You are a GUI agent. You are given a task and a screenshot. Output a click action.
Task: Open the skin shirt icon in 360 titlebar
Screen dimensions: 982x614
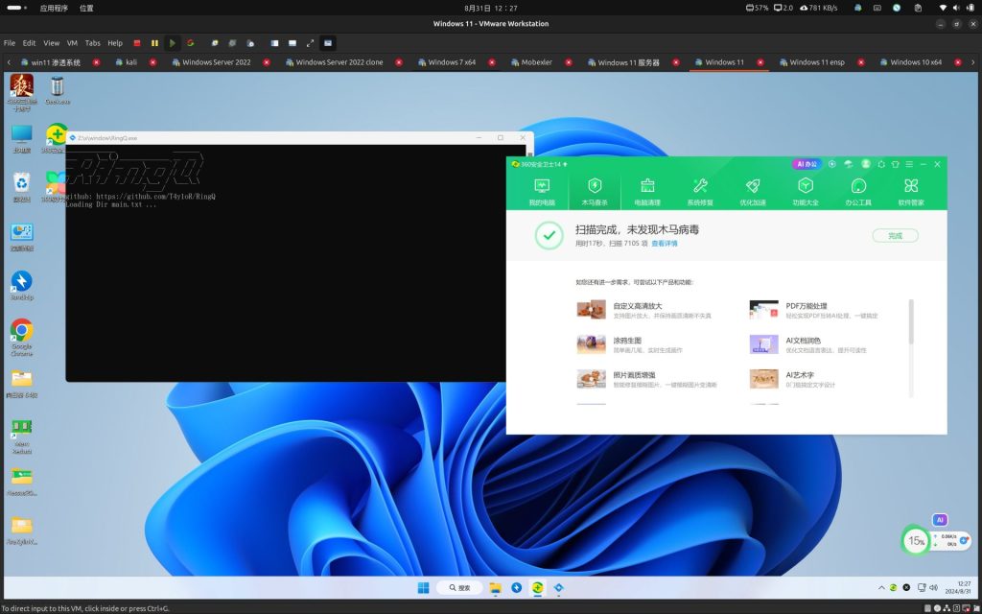click(x=895, y=164)
